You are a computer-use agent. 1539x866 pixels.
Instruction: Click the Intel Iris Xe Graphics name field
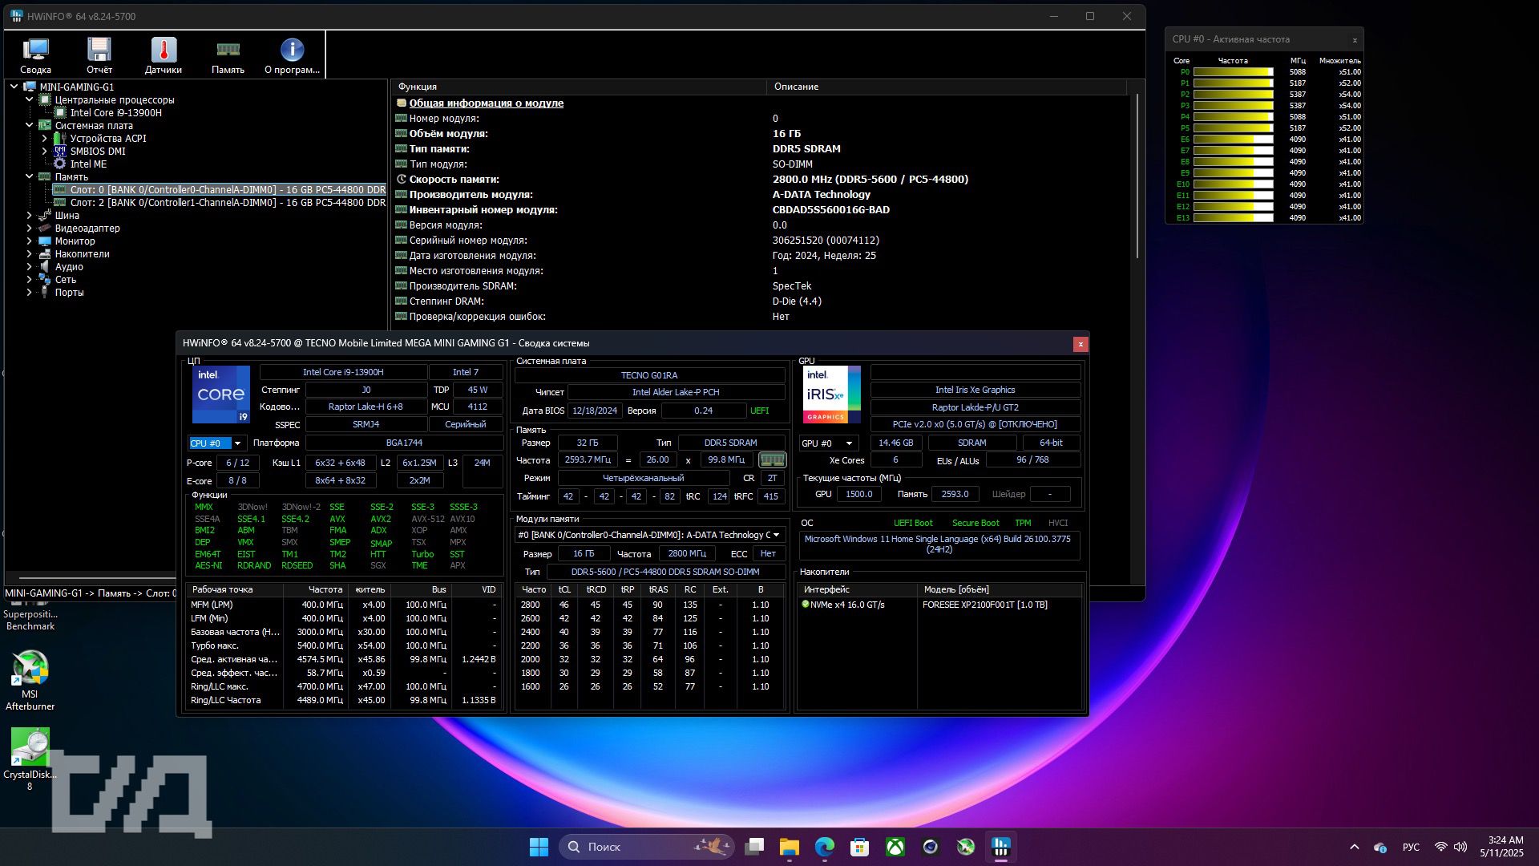coord(975,390)
